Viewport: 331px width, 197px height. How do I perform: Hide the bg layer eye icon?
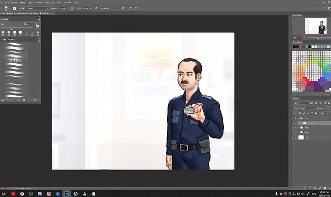(x=295, y=138)
